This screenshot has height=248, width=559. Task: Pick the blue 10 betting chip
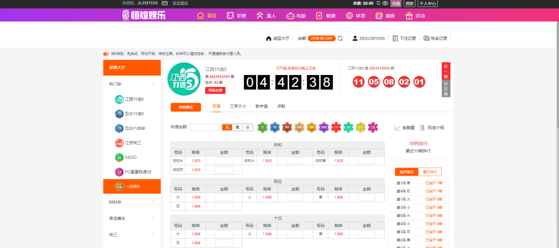click(x=275, y=127)
